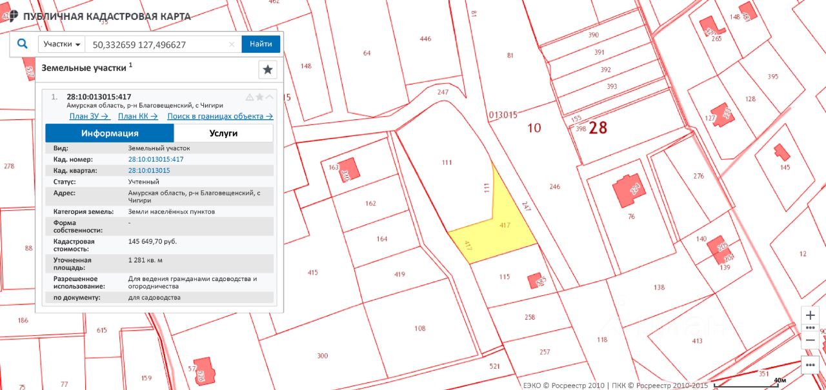Click parcel 111 on the map

pyautogui.click(x=447, y=162)
